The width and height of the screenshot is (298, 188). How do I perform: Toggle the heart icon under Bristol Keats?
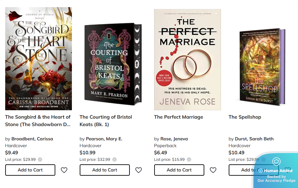tap(139, 170)
